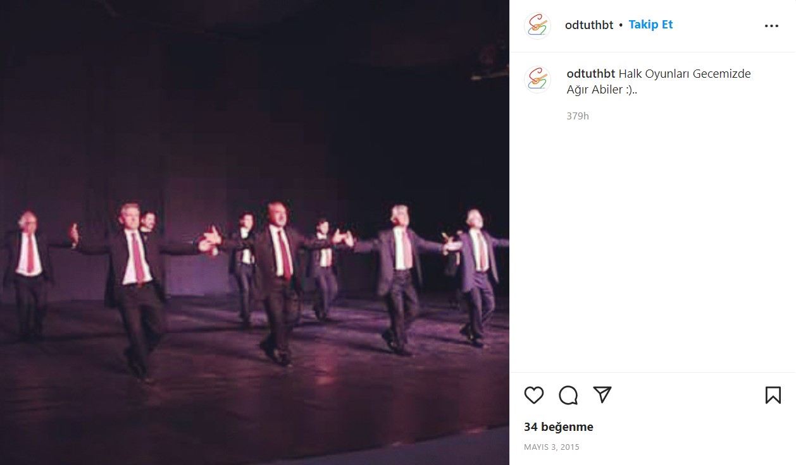Click the dark stage floor in the photo
796x465 pixels.
point(253,411)
